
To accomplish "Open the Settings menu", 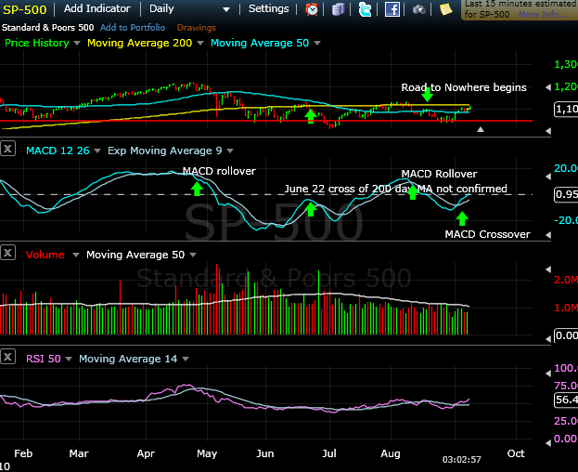I will point(269,8).
